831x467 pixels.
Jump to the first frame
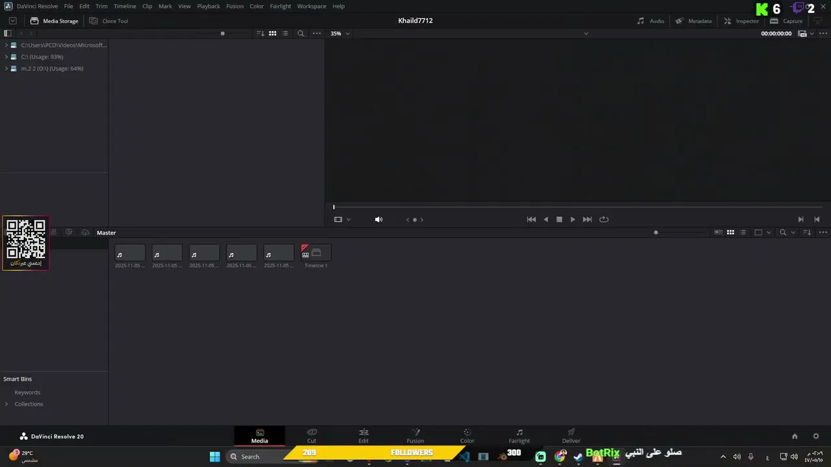pos(531,219)
